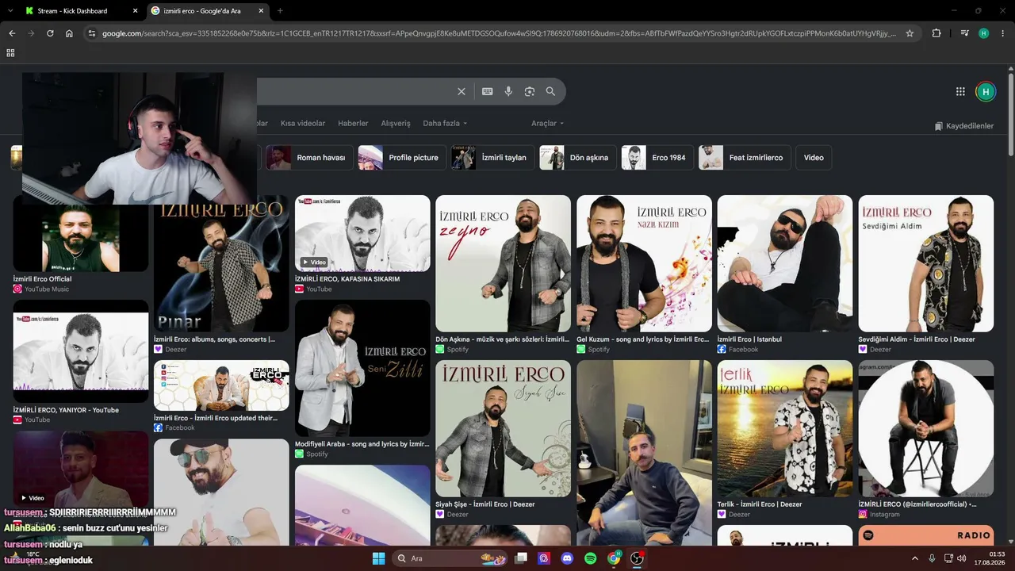Open the volume control in system tray

pos(961,558)
